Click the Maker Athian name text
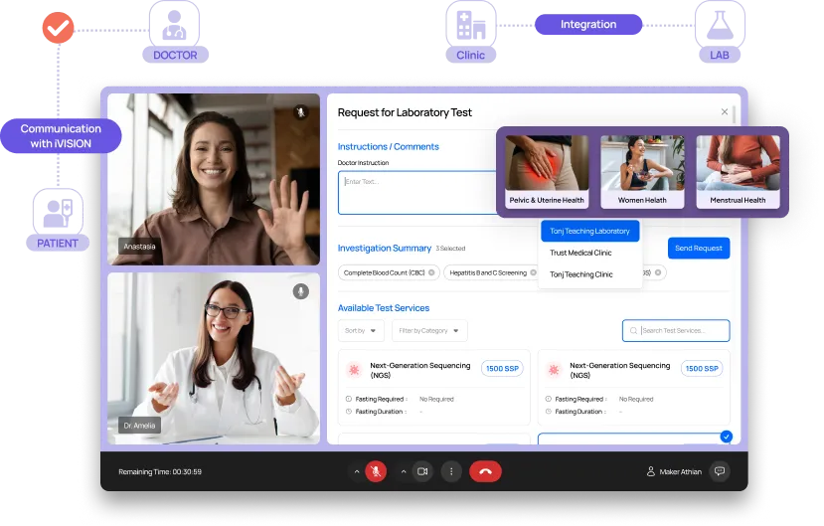 pyautogui.click(x=681, y=472)
